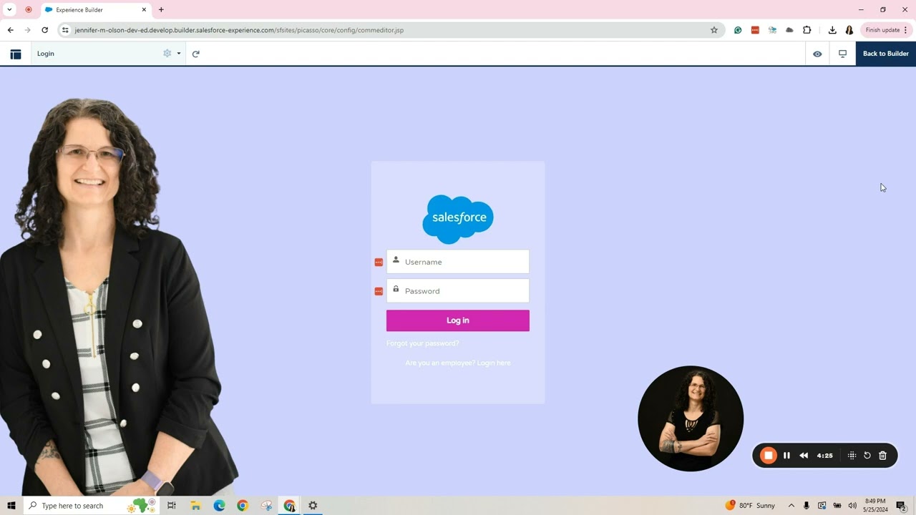Click the circular webcam bubble
This screenshot has width=916, height=515.
tap(691, 418)
